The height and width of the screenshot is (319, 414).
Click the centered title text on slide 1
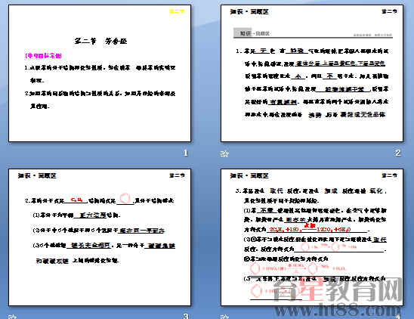100,42
